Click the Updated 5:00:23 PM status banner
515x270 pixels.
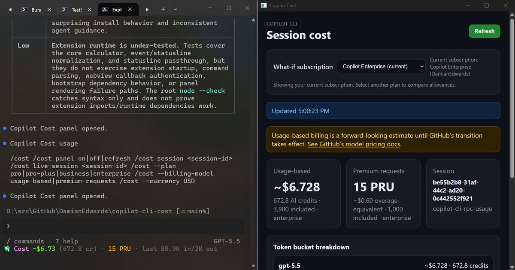click(383, 111)
